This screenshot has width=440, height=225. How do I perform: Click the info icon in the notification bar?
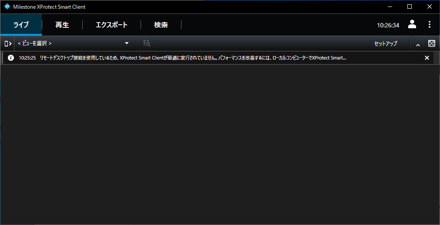pyautogui.click(x=11, y=58)
